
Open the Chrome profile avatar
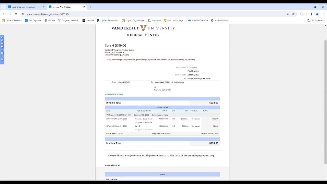[x=317, y=14]
